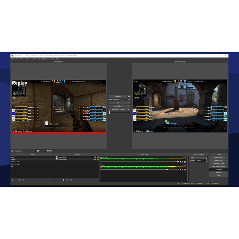Toggle visibility of Replay Source

click(95, 160)
